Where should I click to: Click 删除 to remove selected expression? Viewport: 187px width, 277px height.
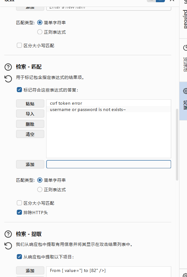[x=30, y=124]
